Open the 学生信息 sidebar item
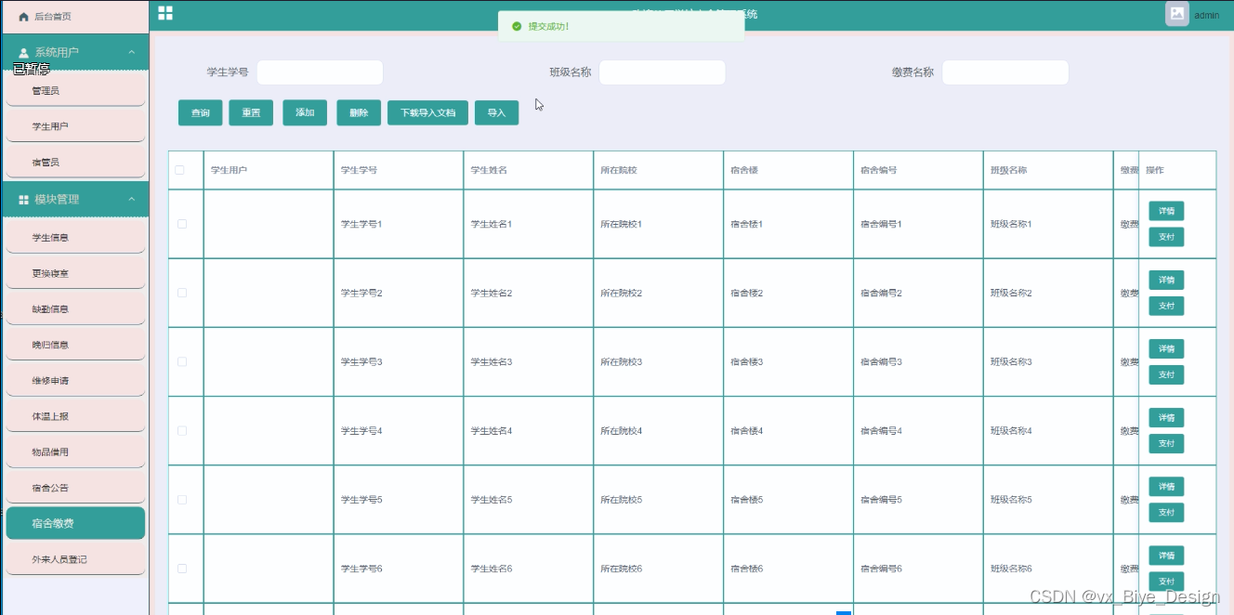The height and width of the screenshot is (615, 1234). (75, 237)
